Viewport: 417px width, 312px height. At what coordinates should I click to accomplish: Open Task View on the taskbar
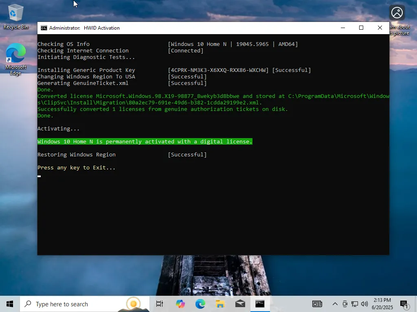(x=160, y=304)
